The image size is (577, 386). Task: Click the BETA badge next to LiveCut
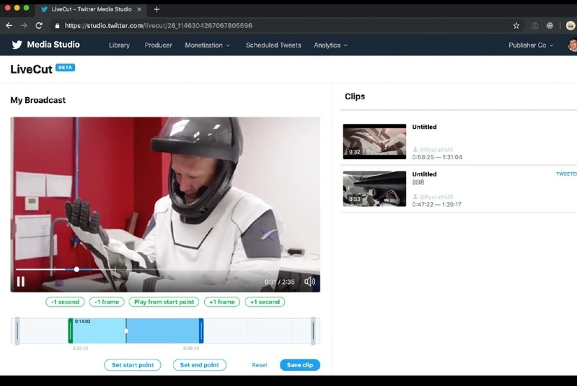(65, 68)
